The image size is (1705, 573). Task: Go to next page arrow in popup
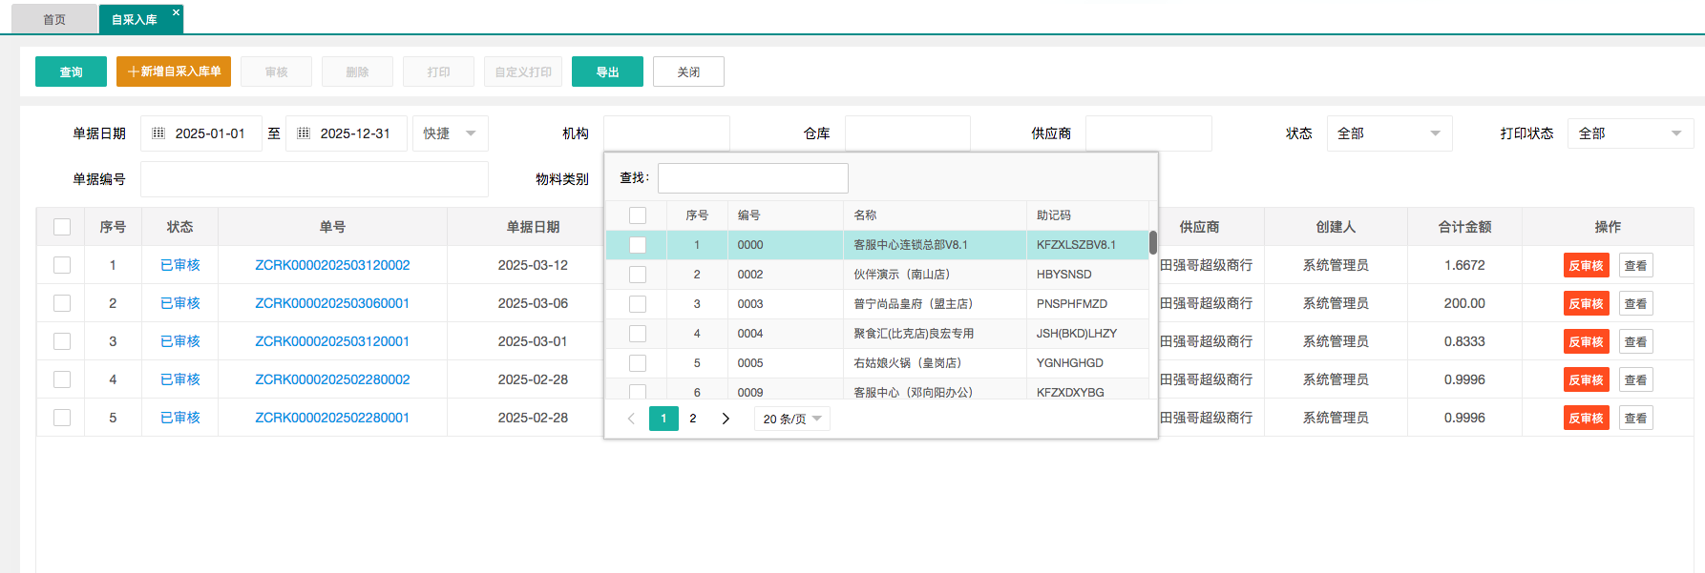pyautogui.click(x=726, y=419)
